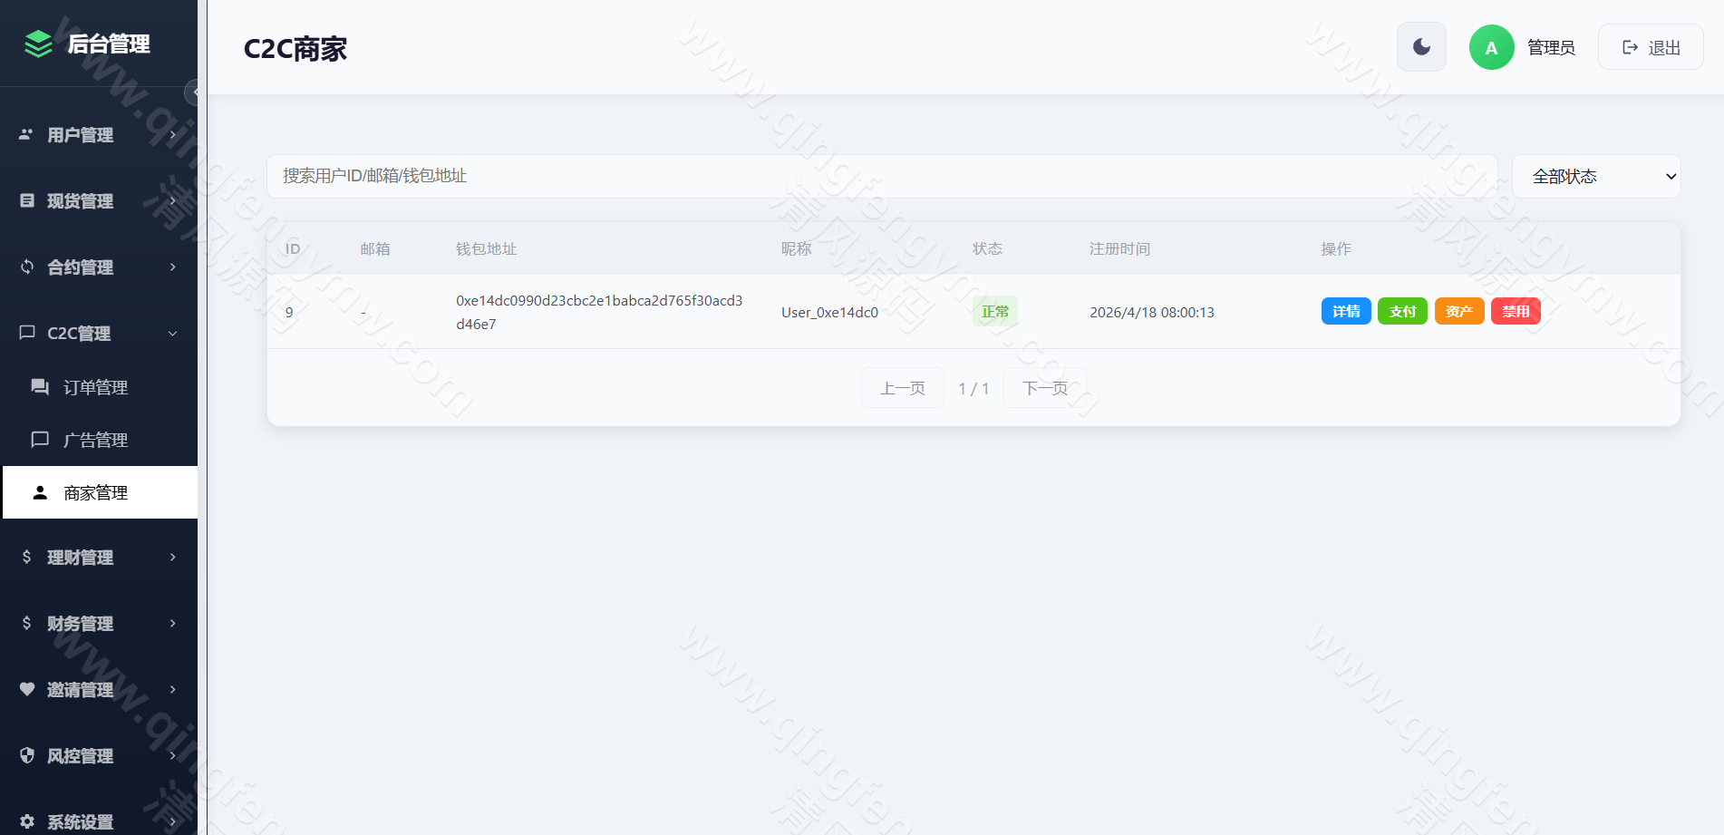
Task: Click the 退出 logout button
Action: click(1651, 47)
